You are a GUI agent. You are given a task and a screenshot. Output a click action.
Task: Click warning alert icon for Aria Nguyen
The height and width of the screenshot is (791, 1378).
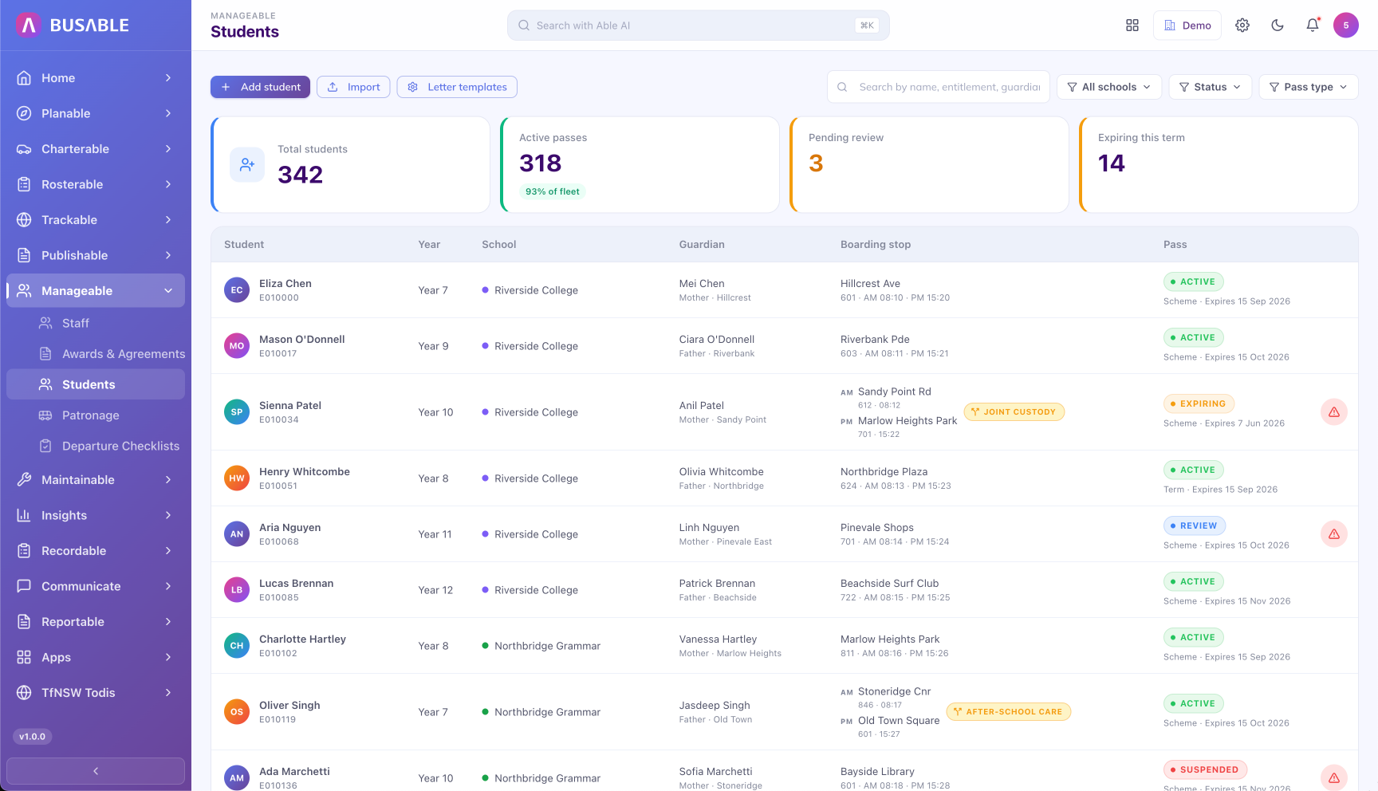[1334, 534]
